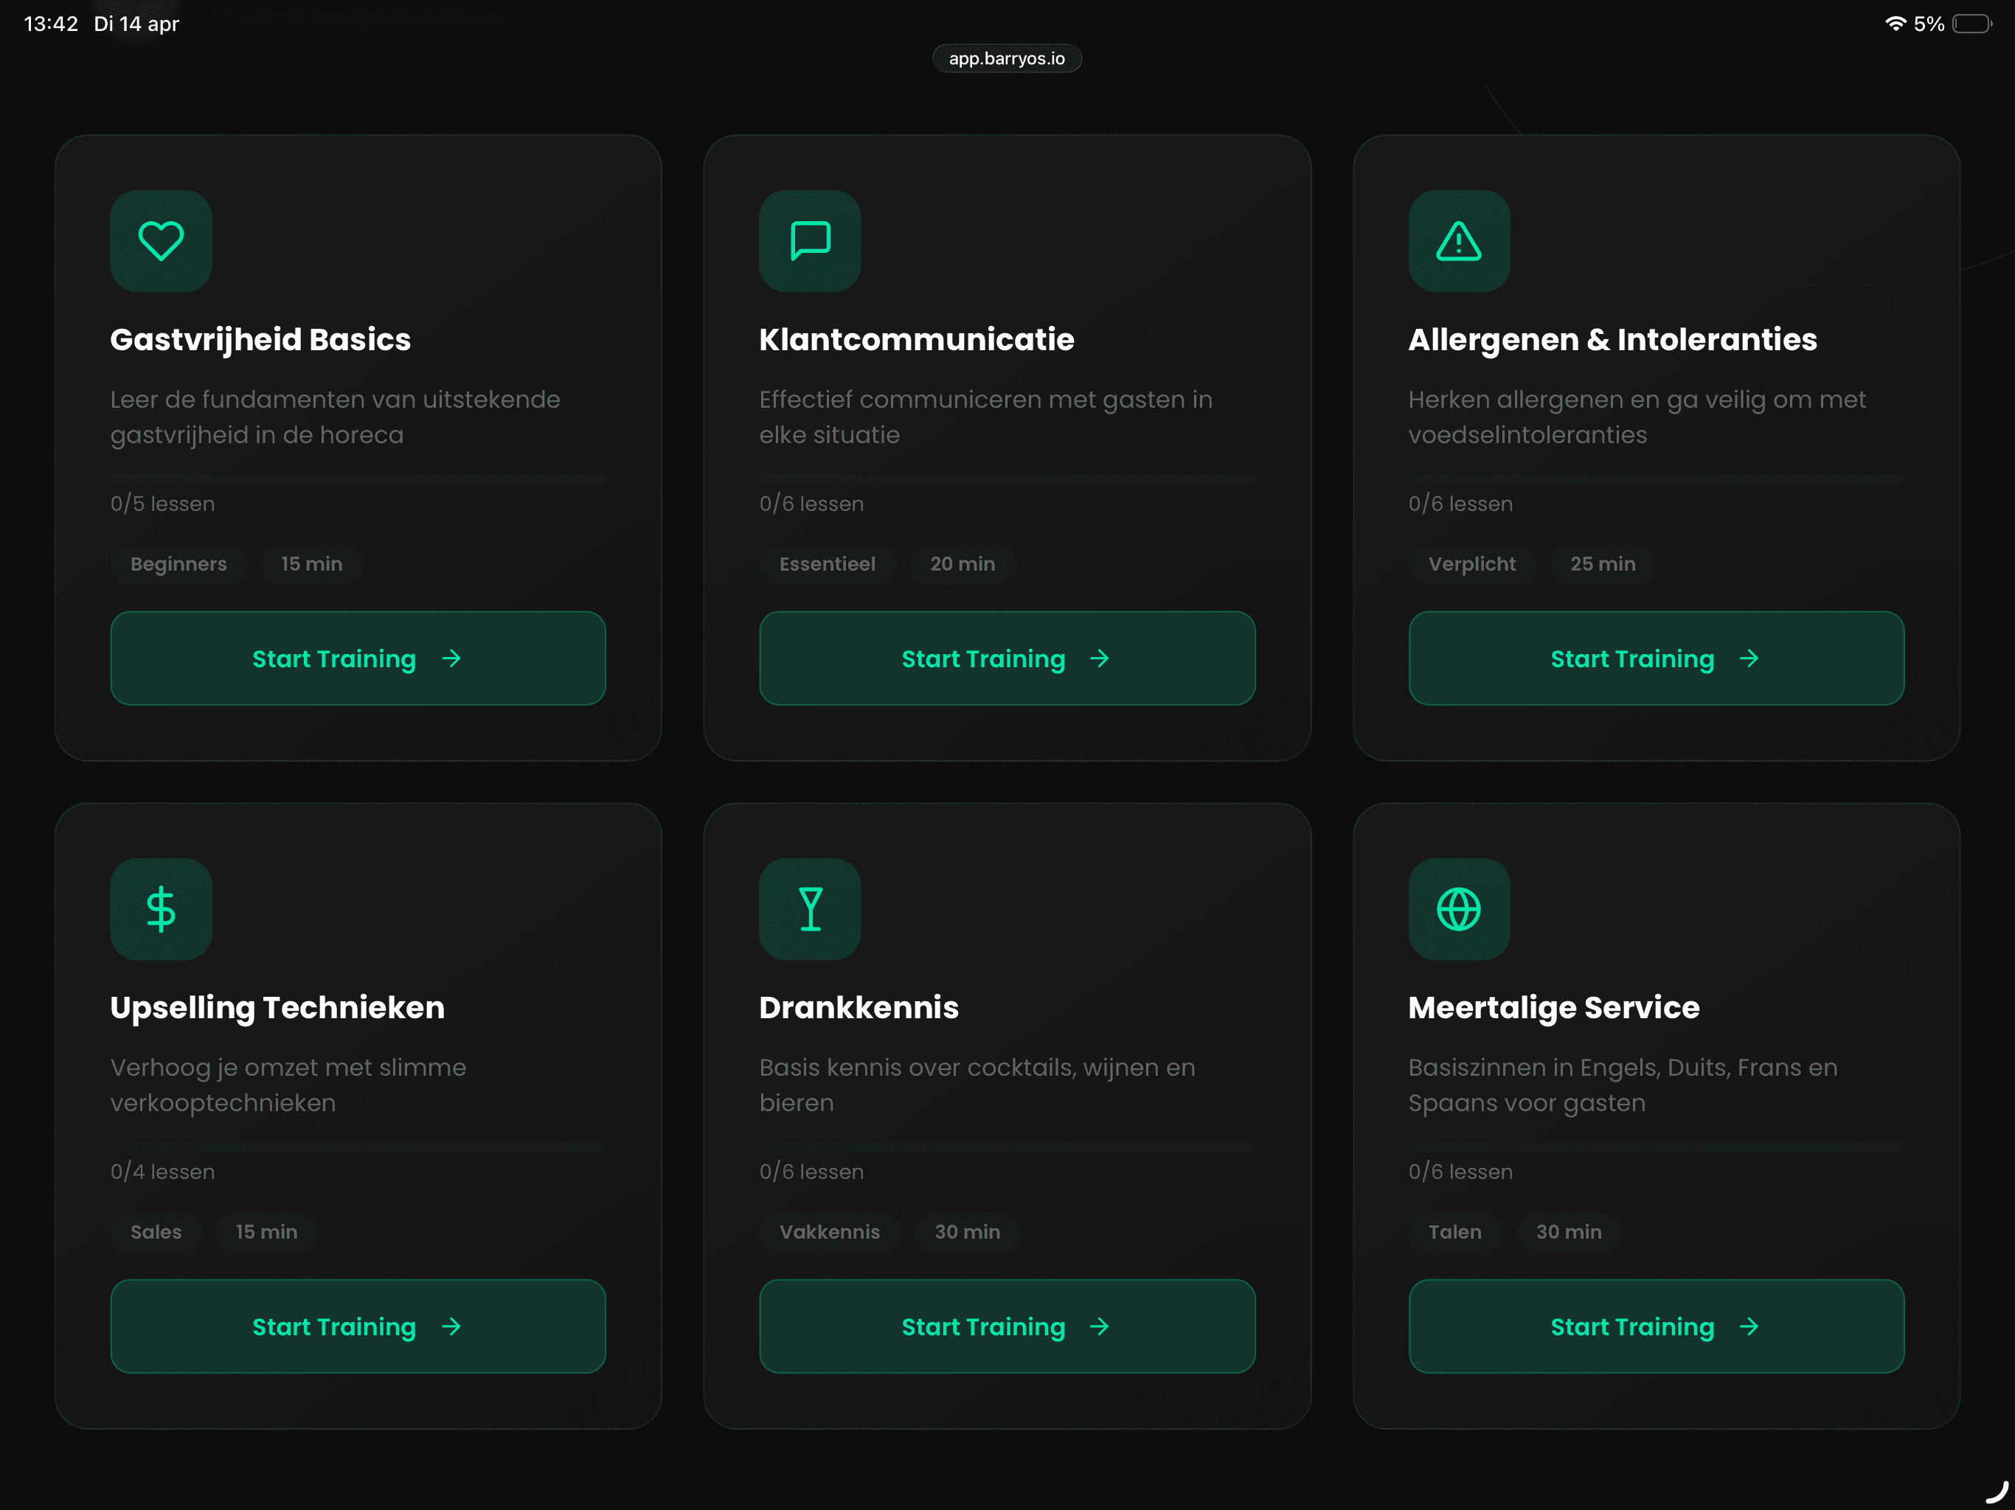Screen dimensions: 2015x1510
Task: Click the Wi-Fi status icon
Action: (1895, 24)
